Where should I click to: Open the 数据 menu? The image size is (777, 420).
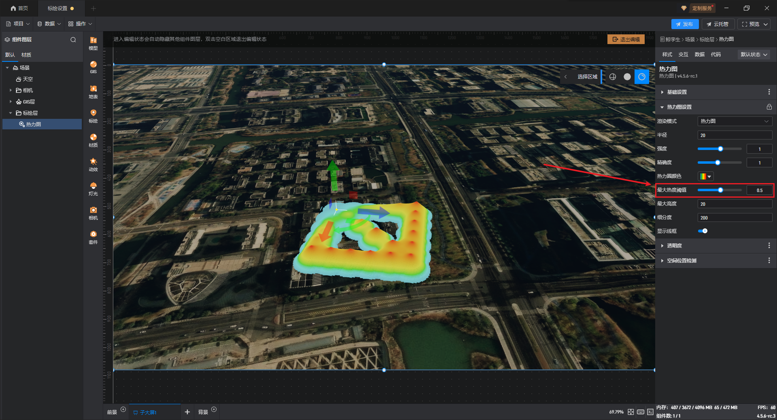pos(49,24)
